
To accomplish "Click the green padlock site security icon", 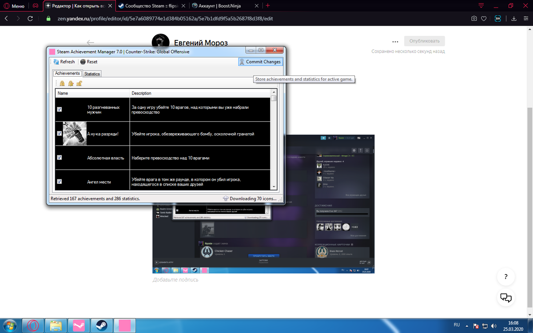I will pyautogui.click(x=49, y=19).
